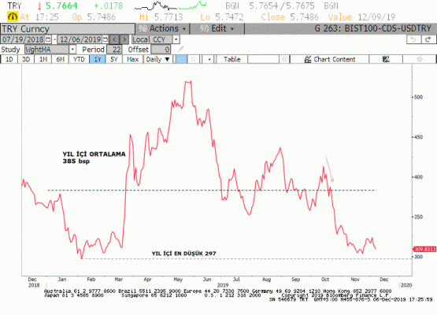The image size is (437, 315).
Task: Open chart settings gear icon
Action: [419, 59]
